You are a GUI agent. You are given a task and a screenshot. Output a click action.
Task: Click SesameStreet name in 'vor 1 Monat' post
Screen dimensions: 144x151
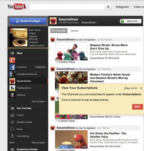pos(65,128)
